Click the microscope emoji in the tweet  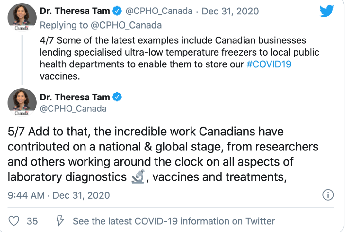coord(138,176)
